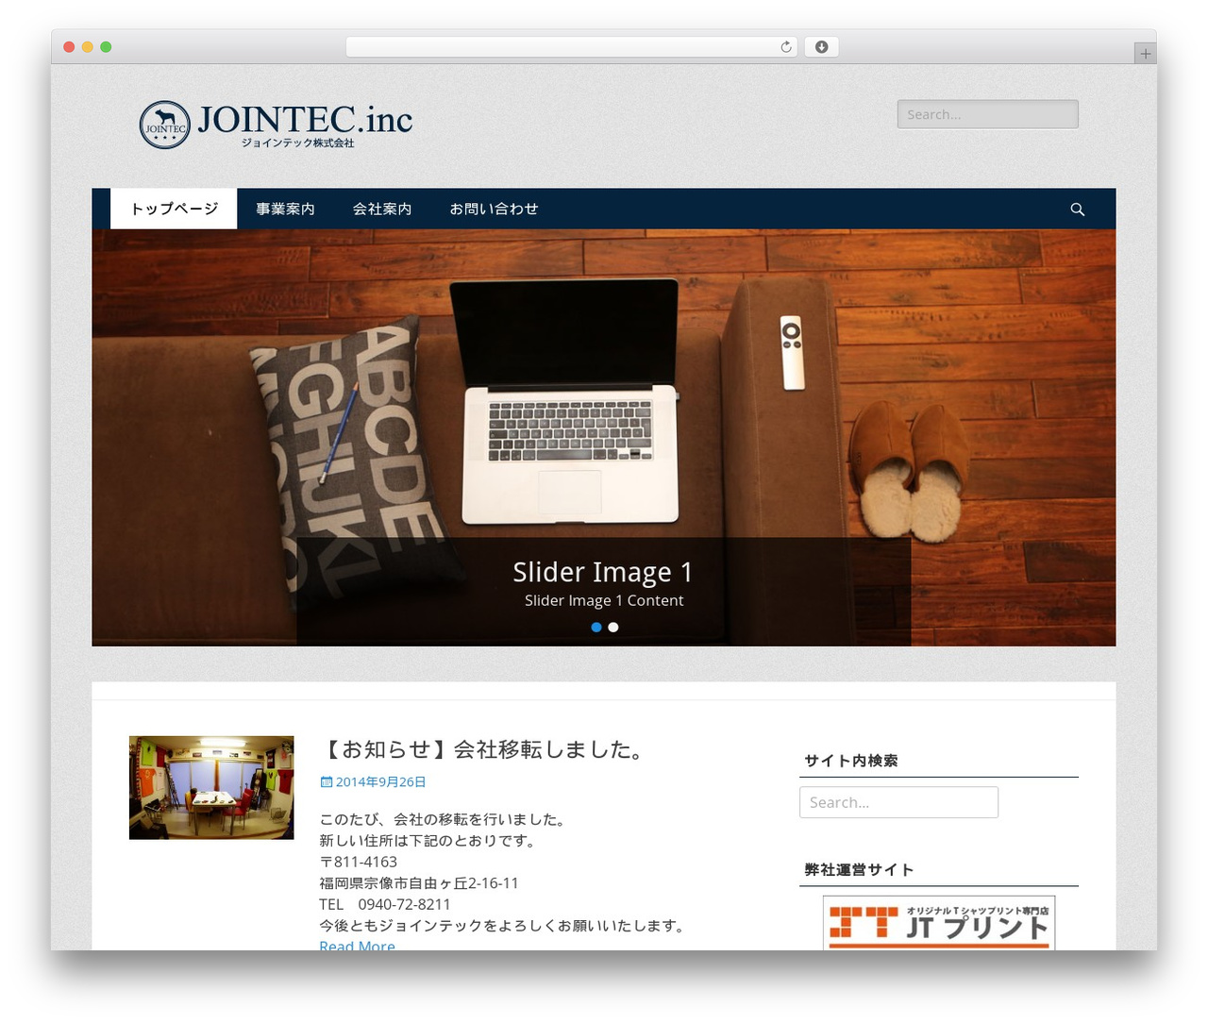Reload the page using the refresh icon
Image resolution: width=1208 pixels, height=1023 pixels.
tap(785, 47)
